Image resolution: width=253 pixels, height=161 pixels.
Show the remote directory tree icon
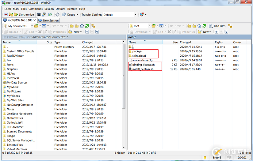click(x=230, y=26)
